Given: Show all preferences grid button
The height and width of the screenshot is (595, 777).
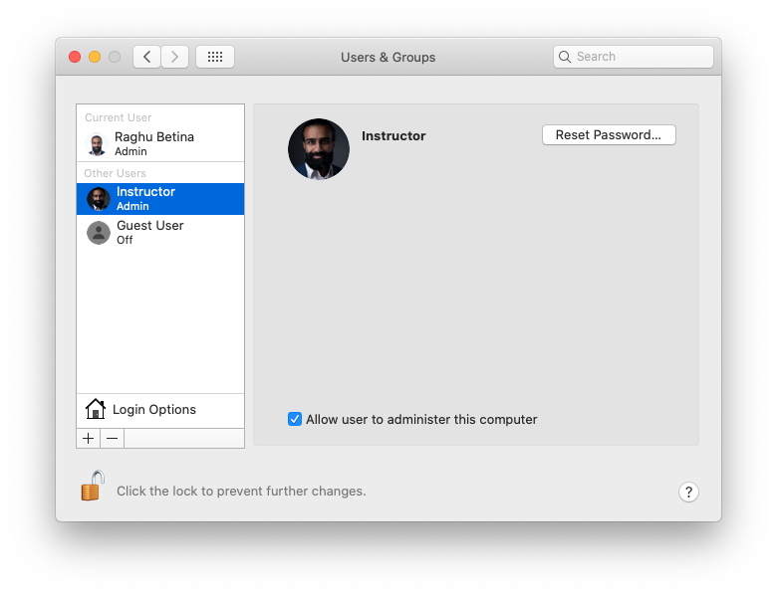Looking at the screenshot, I should point(215,57).
